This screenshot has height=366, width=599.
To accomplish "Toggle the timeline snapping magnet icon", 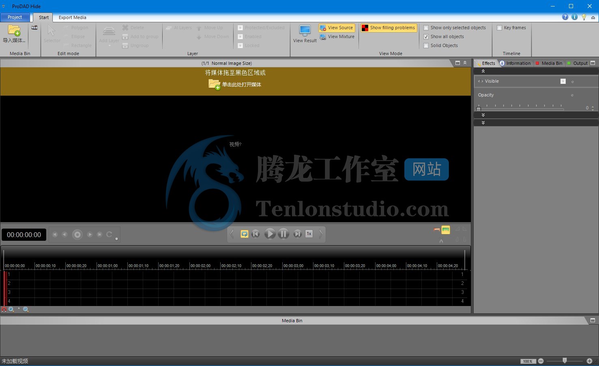I will tap(4, 309).
